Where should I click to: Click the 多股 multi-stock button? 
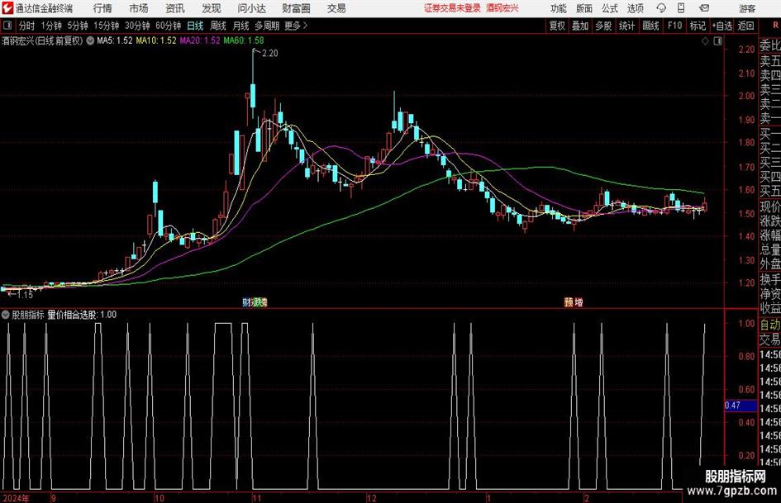603,26
